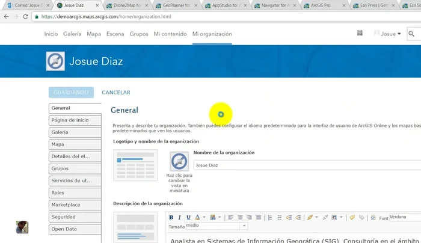421x243 pixels.
Task: Reload the page with refresh icon
Action: [25, 17]
